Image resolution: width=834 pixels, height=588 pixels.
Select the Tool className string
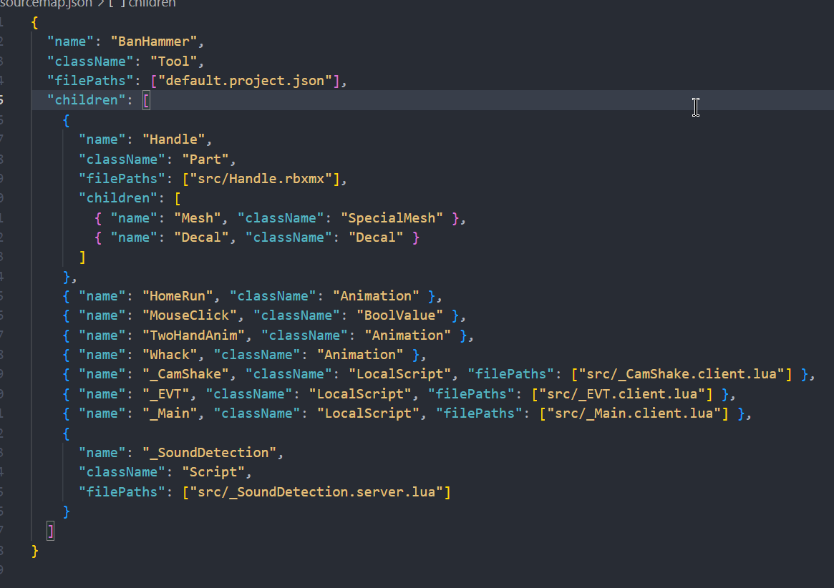tap(172, 61)
